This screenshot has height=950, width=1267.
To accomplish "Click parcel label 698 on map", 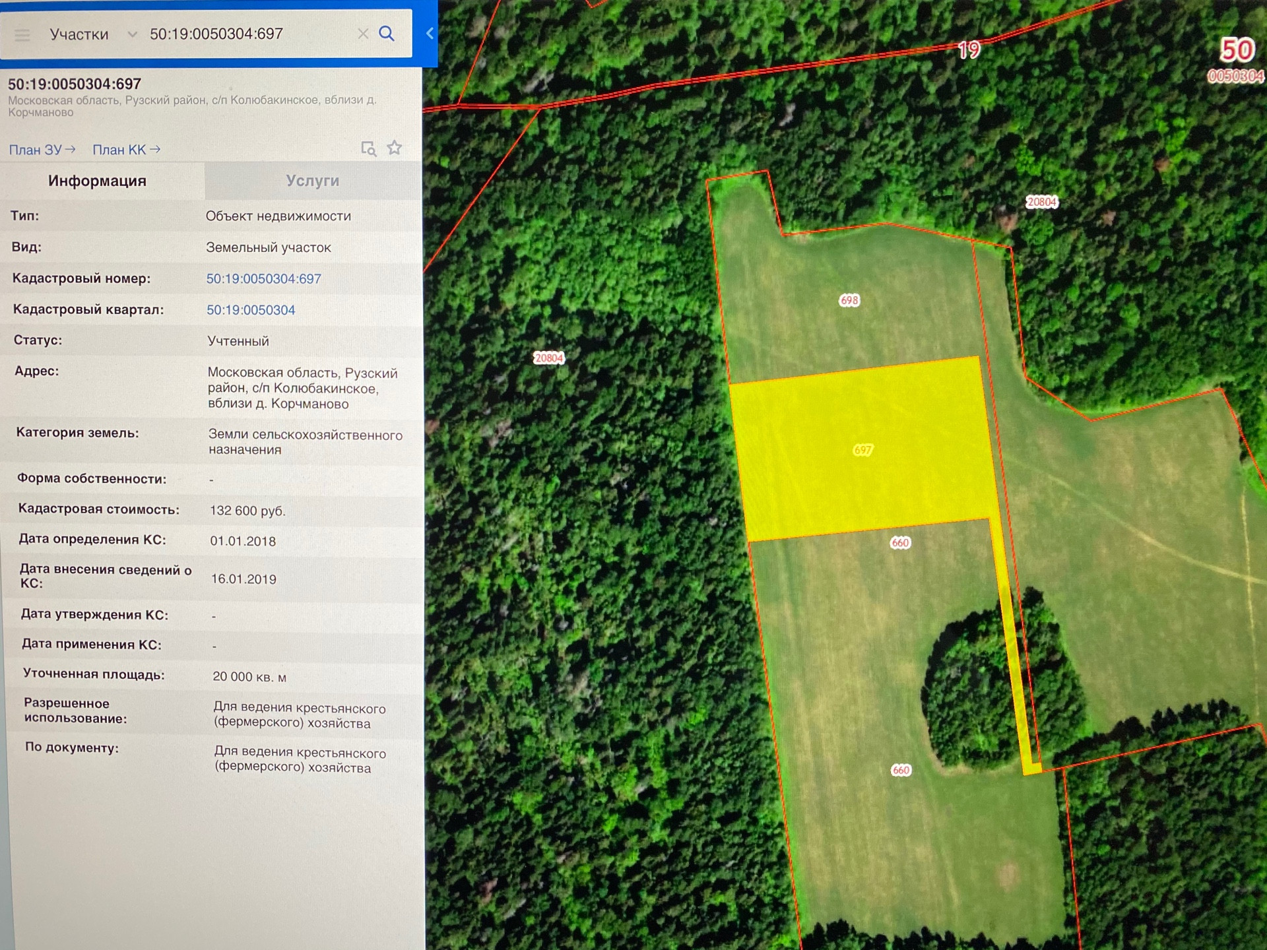I will tap(849, 300).
